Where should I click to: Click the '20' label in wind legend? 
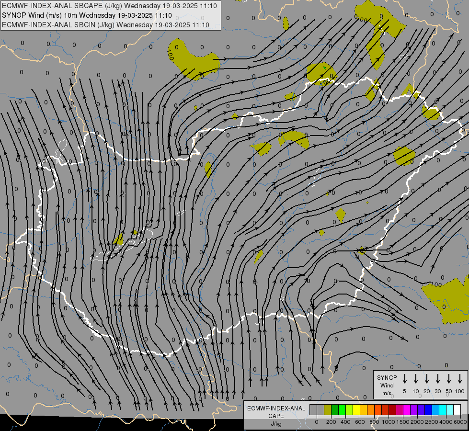tap(427, 391)
